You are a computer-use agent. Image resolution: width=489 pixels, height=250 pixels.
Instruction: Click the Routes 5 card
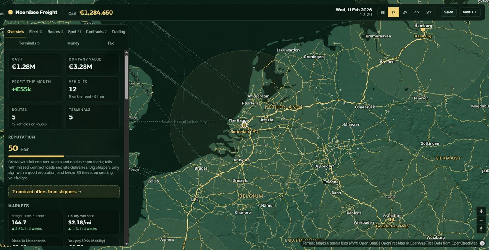[36, 117]
